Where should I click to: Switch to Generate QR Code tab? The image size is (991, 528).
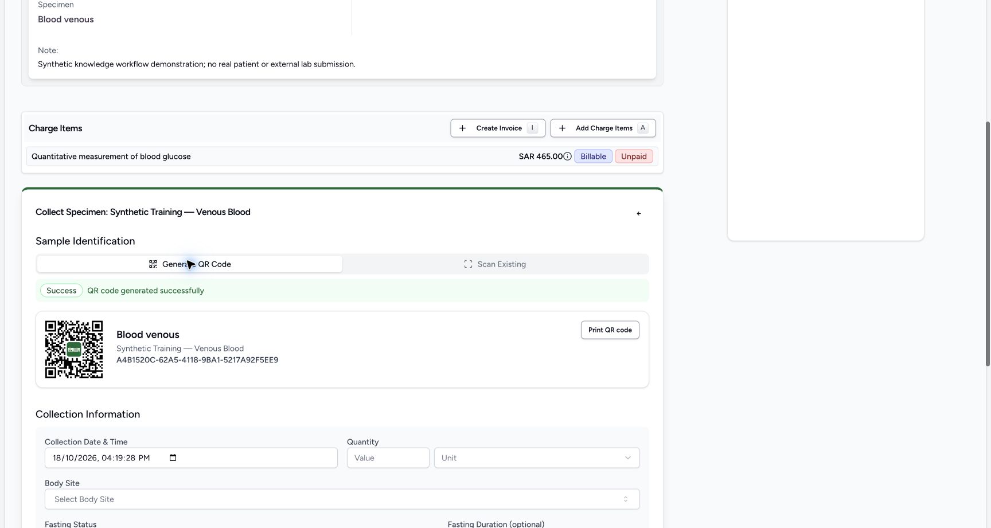(190, 264)
